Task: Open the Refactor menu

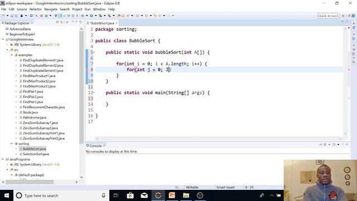Action: (x=35, y=9)
